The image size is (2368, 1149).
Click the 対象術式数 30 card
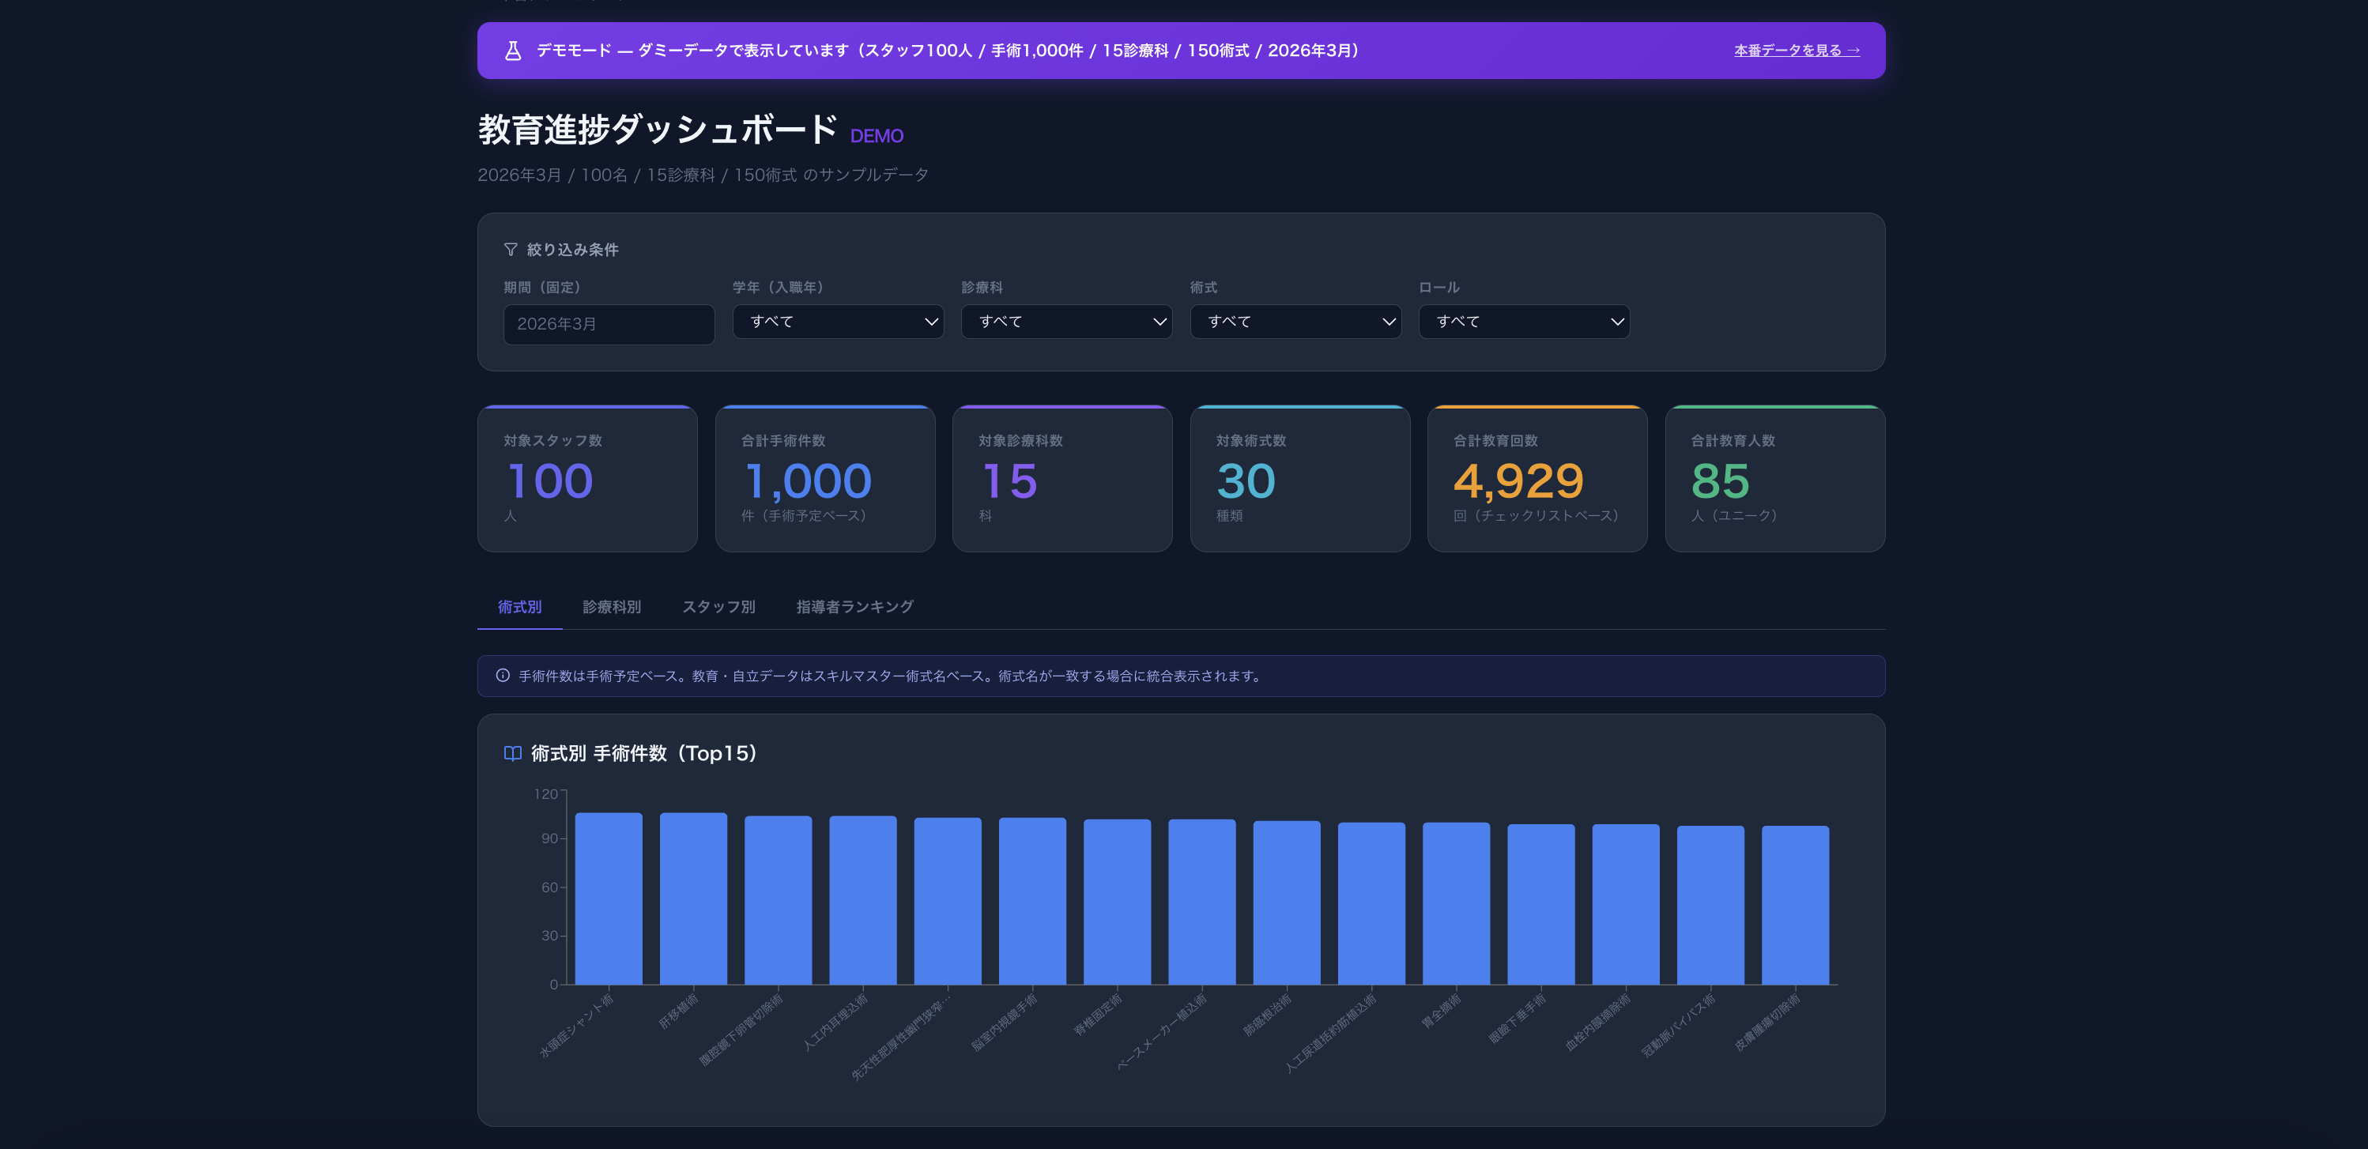1300,478
